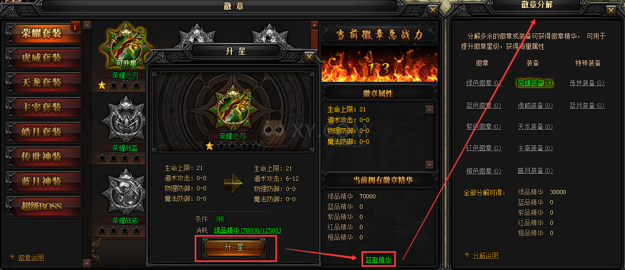Click the down arrow of attributes scrollbar

coord(429,165)
